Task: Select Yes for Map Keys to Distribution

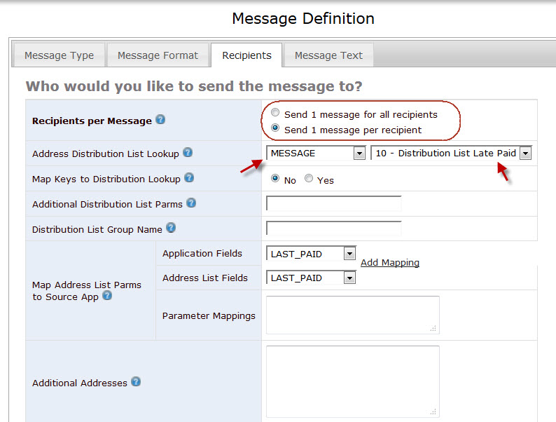Action: (x=309, y=178)
